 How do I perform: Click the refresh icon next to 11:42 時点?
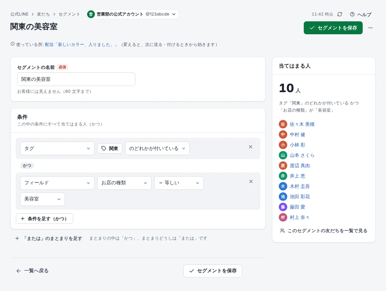coord(340,14)
